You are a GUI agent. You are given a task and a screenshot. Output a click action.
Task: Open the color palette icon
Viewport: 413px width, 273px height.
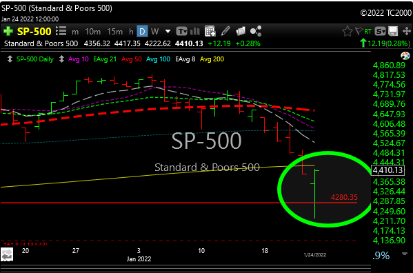click(405, 56)
